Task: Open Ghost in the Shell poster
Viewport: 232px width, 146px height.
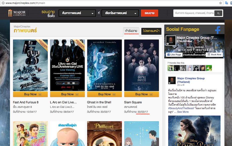Action: coord(105,65)
